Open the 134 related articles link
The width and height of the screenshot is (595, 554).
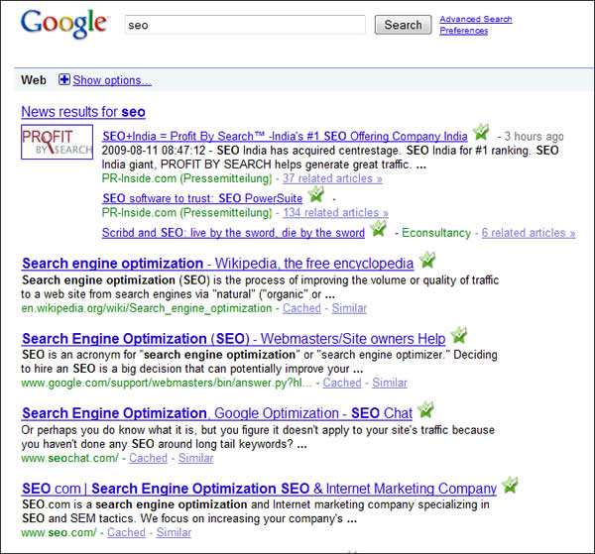(335, 212)
